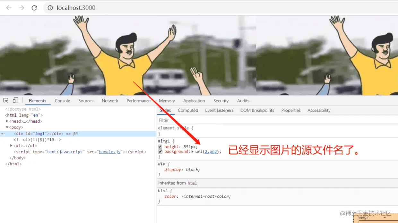The height and width of the screenshot is (223, 398).
Task: Open the Security tab
Action: pyautogui.click(x=221, y=101)
